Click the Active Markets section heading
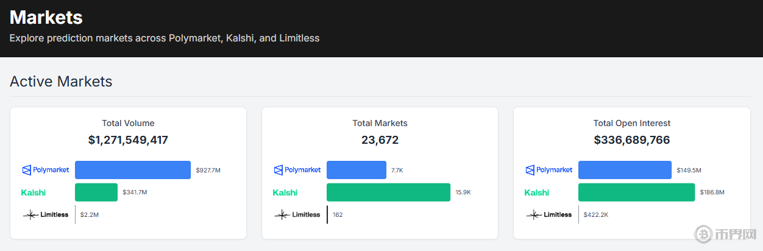This screenshot has height=251, width=763. [x=61, y=82]
